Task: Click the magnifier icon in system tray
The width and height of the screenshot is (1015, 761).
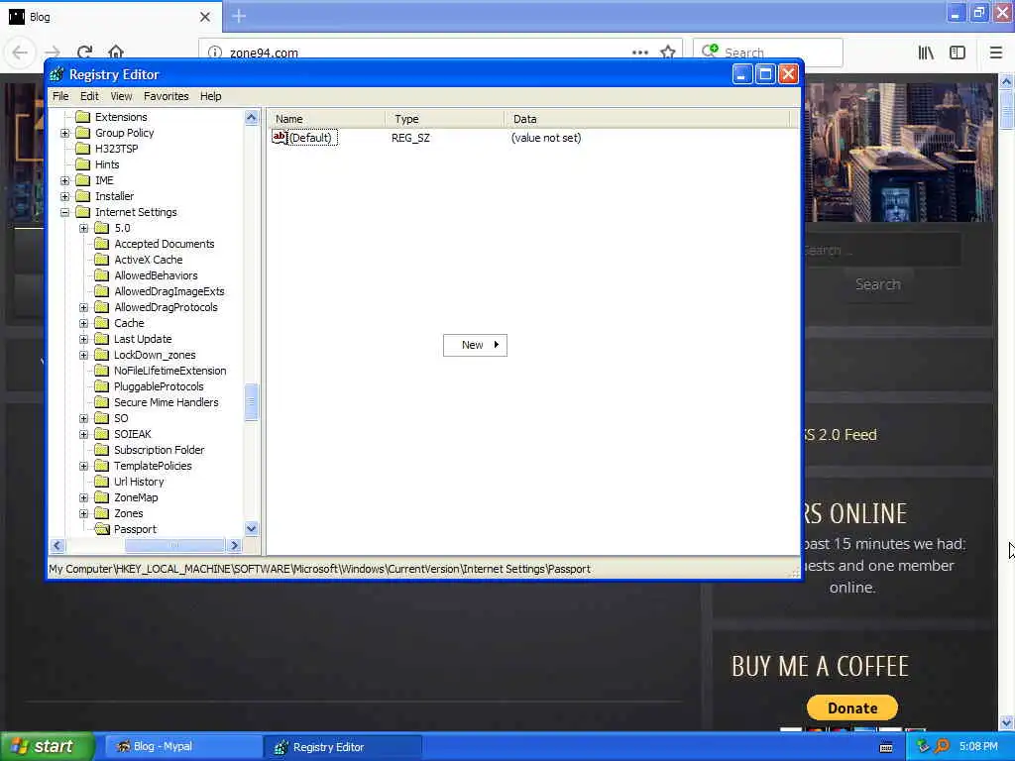Action: coord(942,746)
